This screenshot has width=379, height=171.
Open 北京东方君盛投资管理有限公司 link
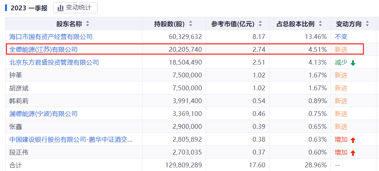point(54,62)
